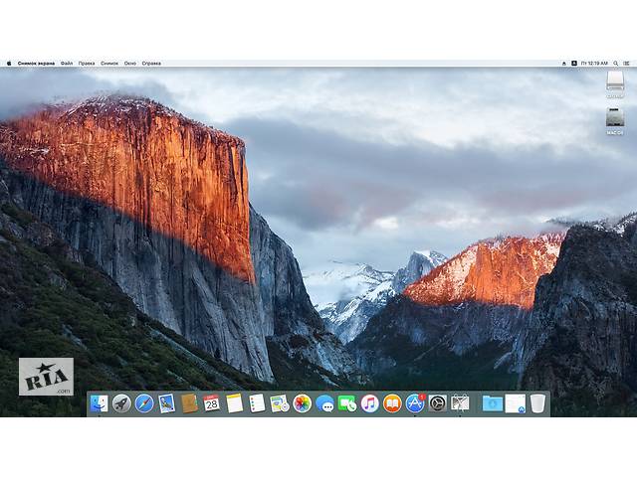Open Photos colorful flower icon
The width and height of the screenshot is (637, 477).
tap(303, 403)
